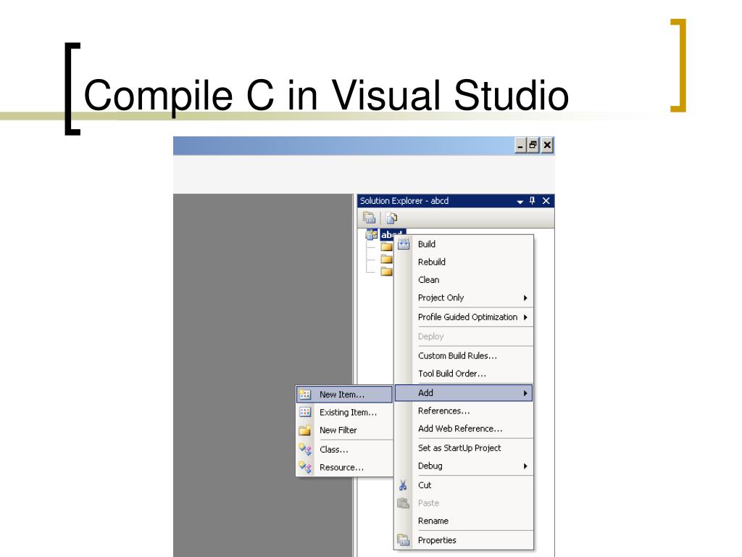This screenshot has height=557, width=742.
Task: Pin the Solution Explorer panel
Action: [533, 201]
